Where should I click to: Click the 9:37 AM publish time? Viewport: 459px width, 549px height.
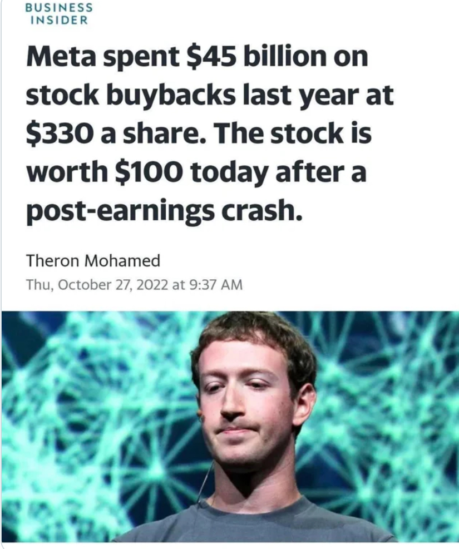(215, 285)
